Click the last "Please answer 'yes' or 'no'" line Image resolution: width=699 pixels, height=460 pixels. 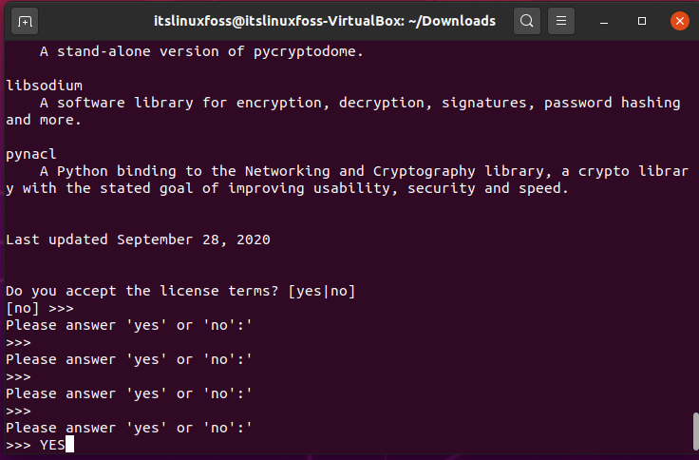click(x=129, y=428)
